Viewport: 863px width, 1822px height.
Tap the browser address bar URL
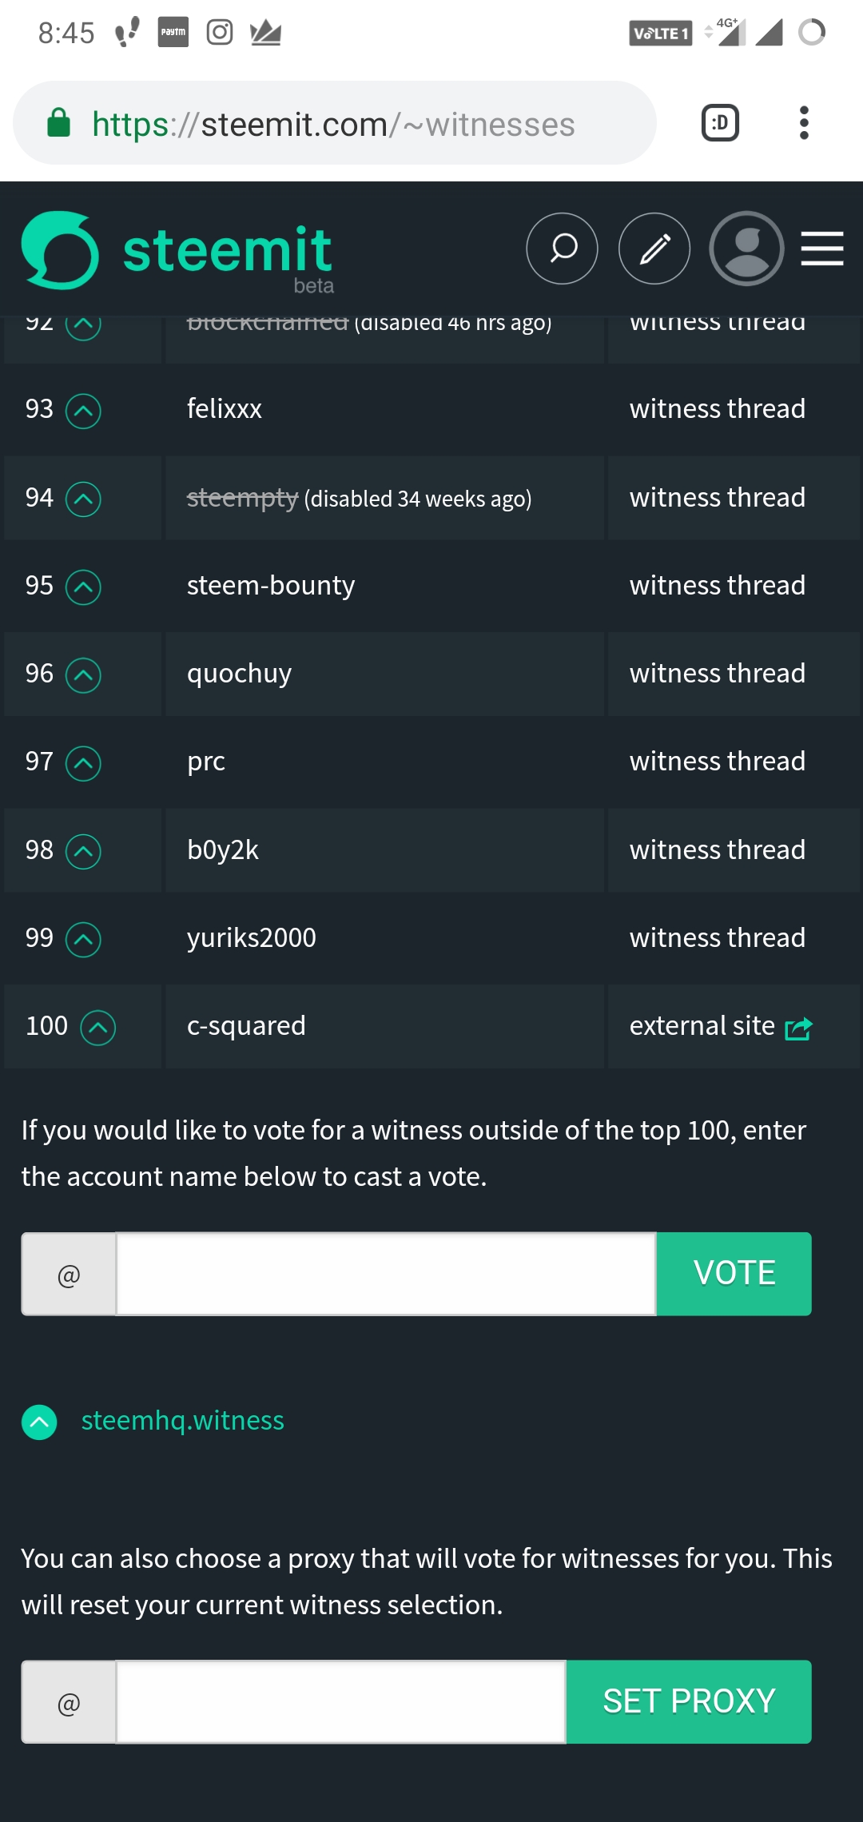[333, 125]
